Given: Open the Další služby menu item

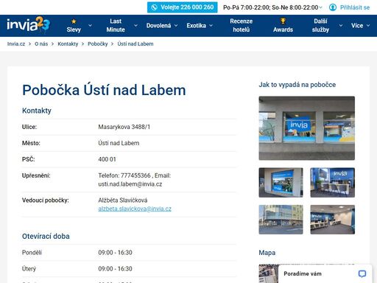Looking at the screenshot, I should pyautogui.click(x=320, y=26).
